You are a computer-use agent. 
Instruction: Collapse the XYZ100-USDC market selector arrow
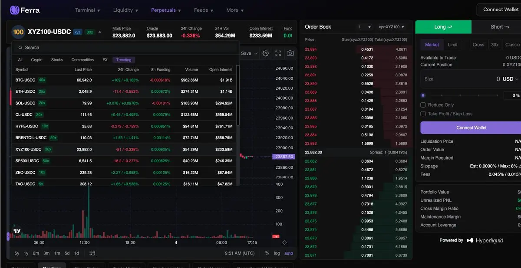point(100,32)
